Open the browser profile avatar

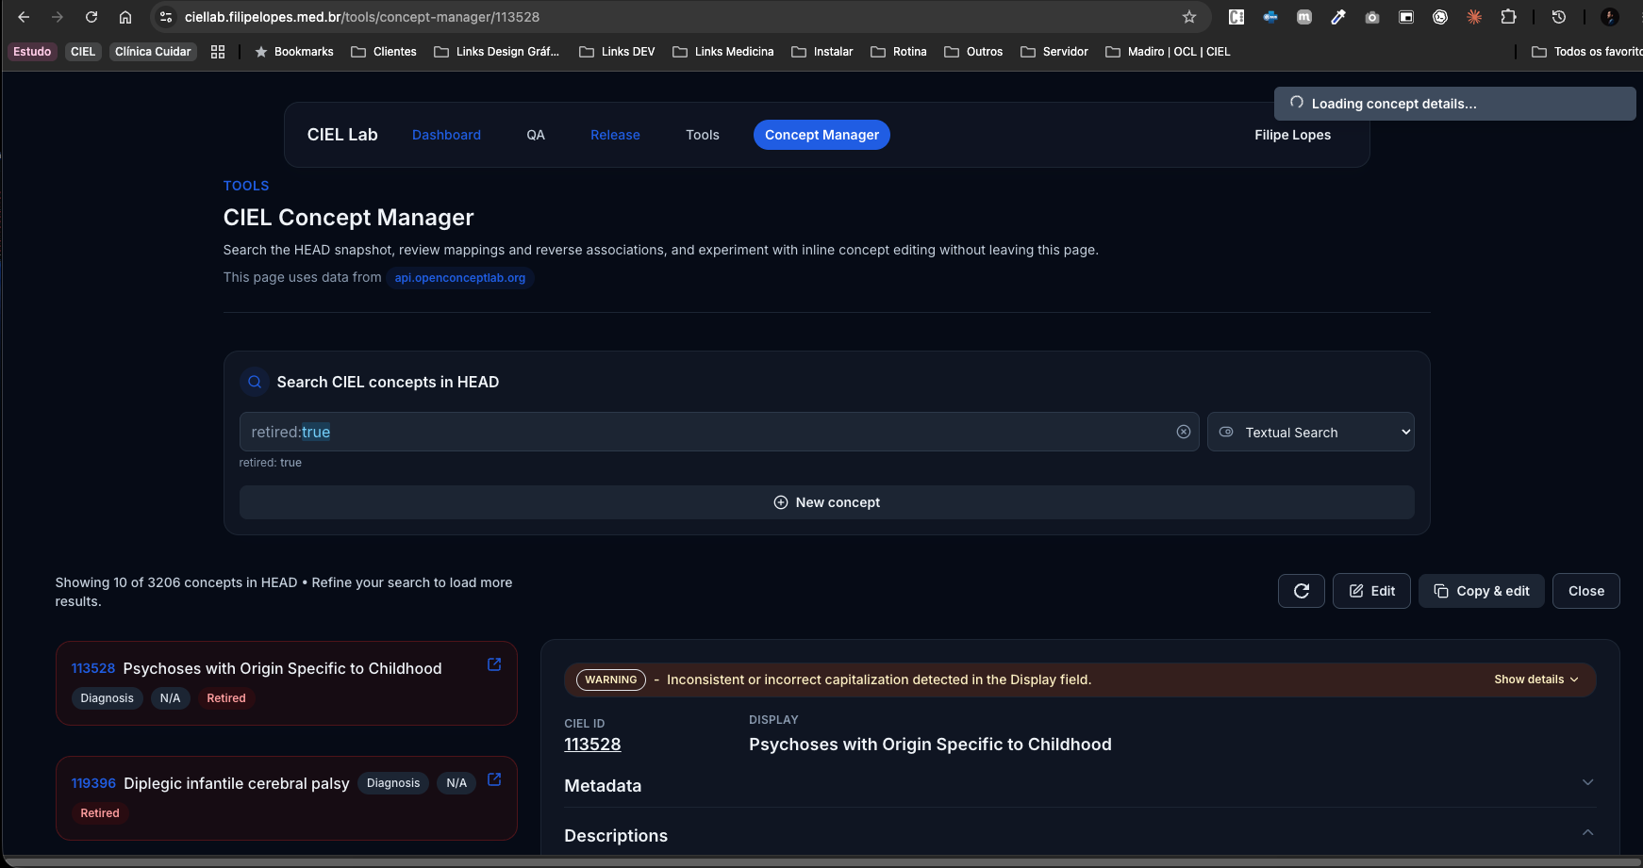tap(1610, 17)
